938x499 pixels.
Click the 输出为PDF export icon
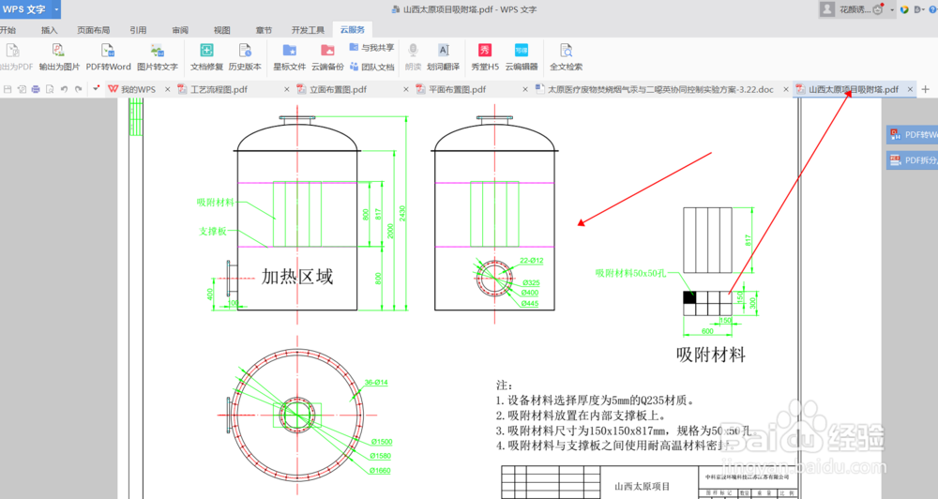12,51
